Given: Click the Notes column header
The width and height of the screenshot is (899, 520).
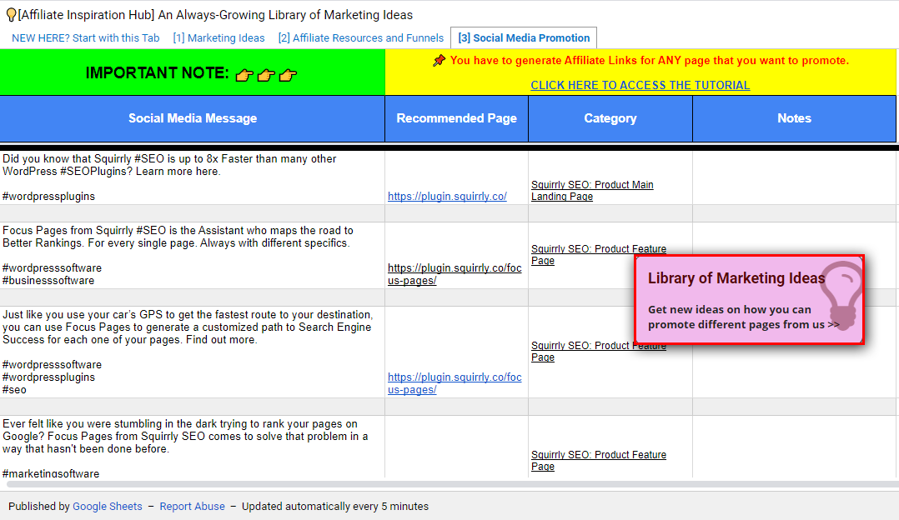Looking at the screenshot, I should pos(794,118).
